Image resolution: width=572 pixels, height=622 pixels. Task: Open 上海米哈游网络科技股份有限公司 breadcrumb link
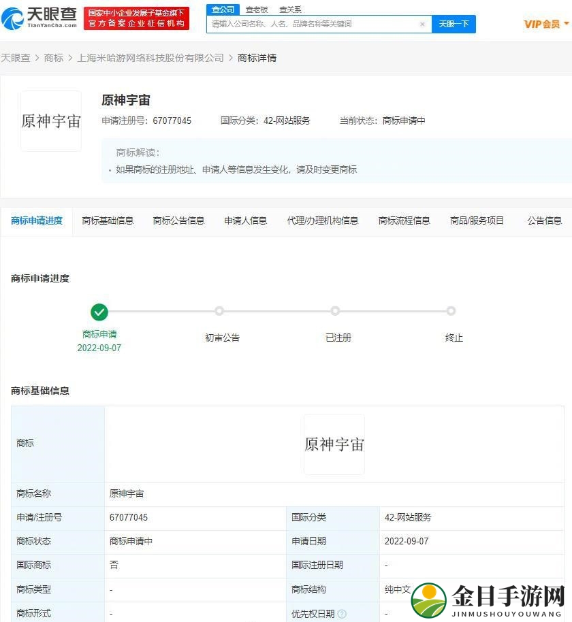[x=150, y=58]
